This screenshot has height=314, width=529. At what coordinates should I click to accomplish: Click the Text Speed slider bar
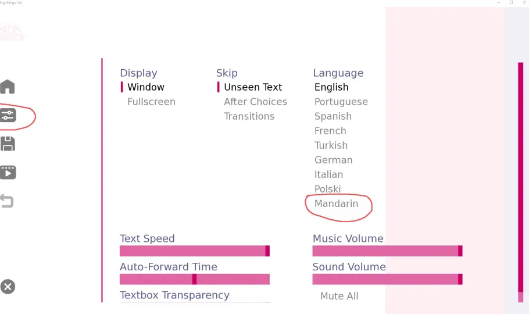coord(194,251)
